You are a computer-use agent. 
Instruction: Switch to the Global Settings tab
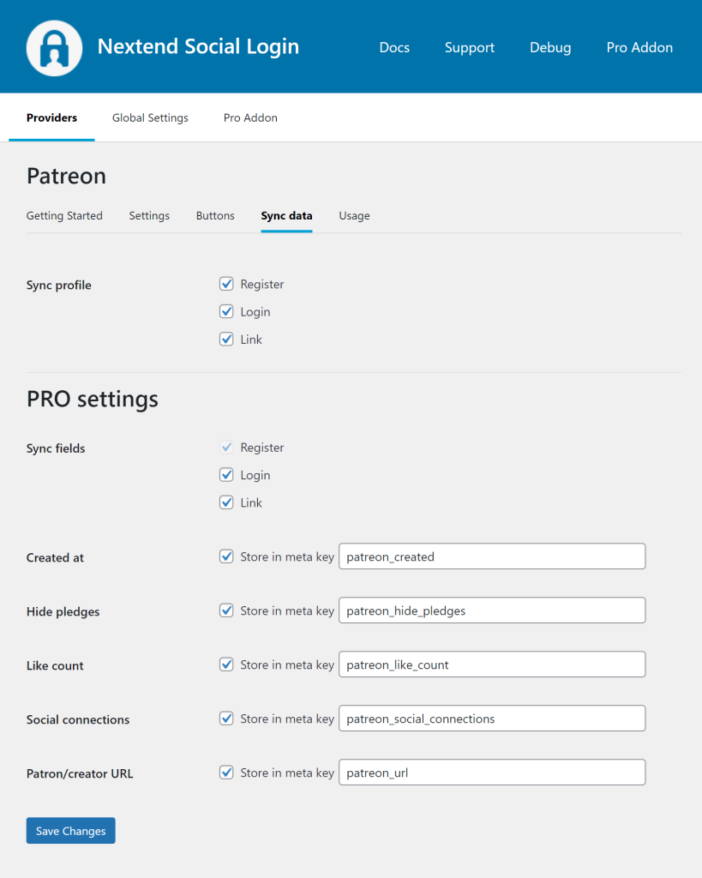[150, 118]
